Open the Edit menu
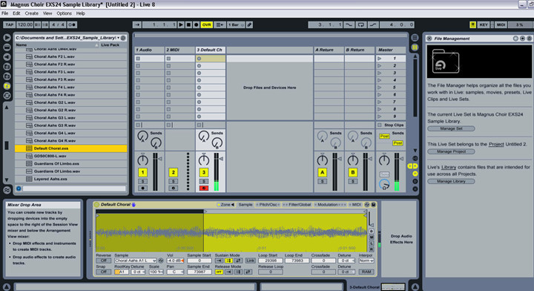The image size is (534, 291). point(16,13)
